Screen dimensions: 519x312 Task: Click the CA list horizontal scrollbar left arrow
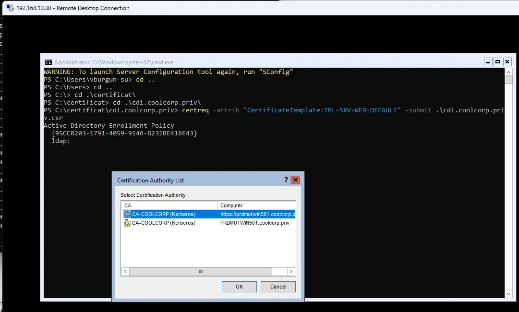coord(126,271)
